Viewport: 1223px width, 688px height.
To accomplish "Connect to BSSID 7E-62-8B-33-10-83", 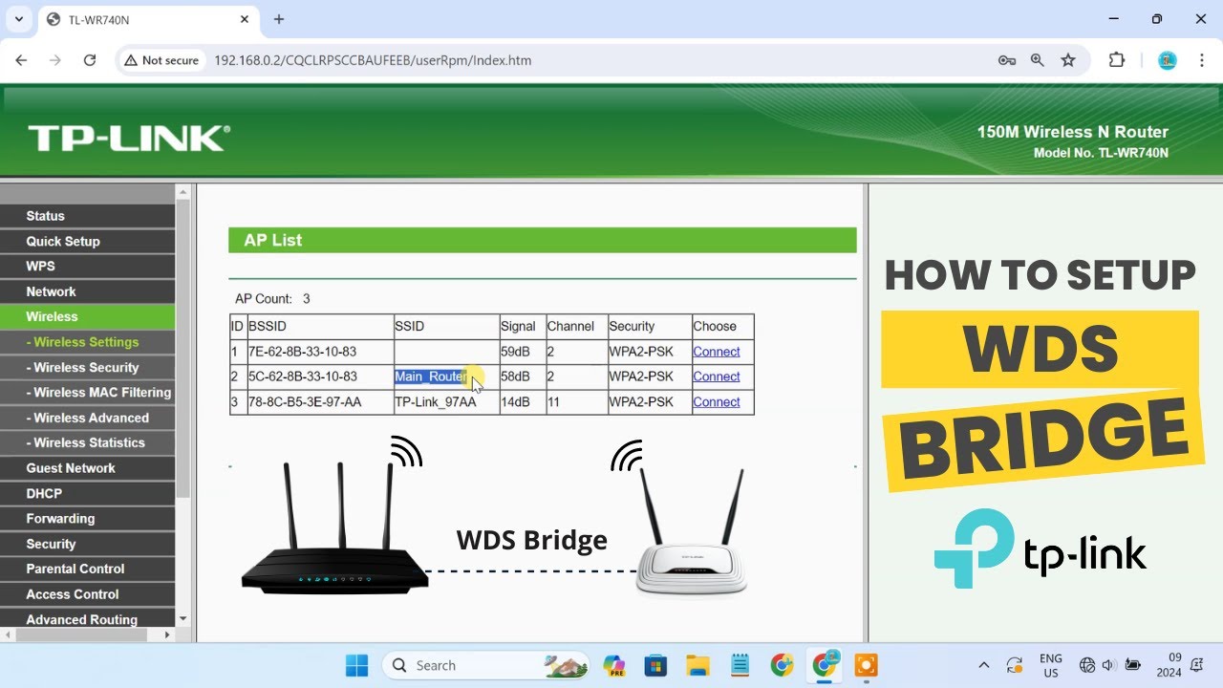I will (717, 352).
